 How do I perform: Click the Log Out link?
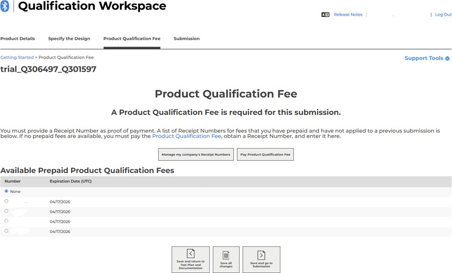click(x=443, y=14)
